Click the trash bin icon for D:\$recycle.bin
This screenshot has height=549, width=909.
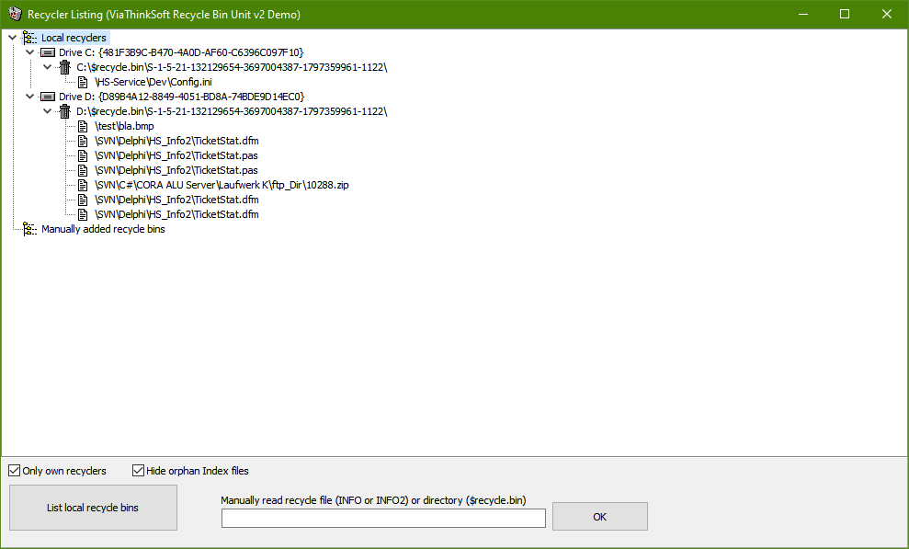(65, 111)
